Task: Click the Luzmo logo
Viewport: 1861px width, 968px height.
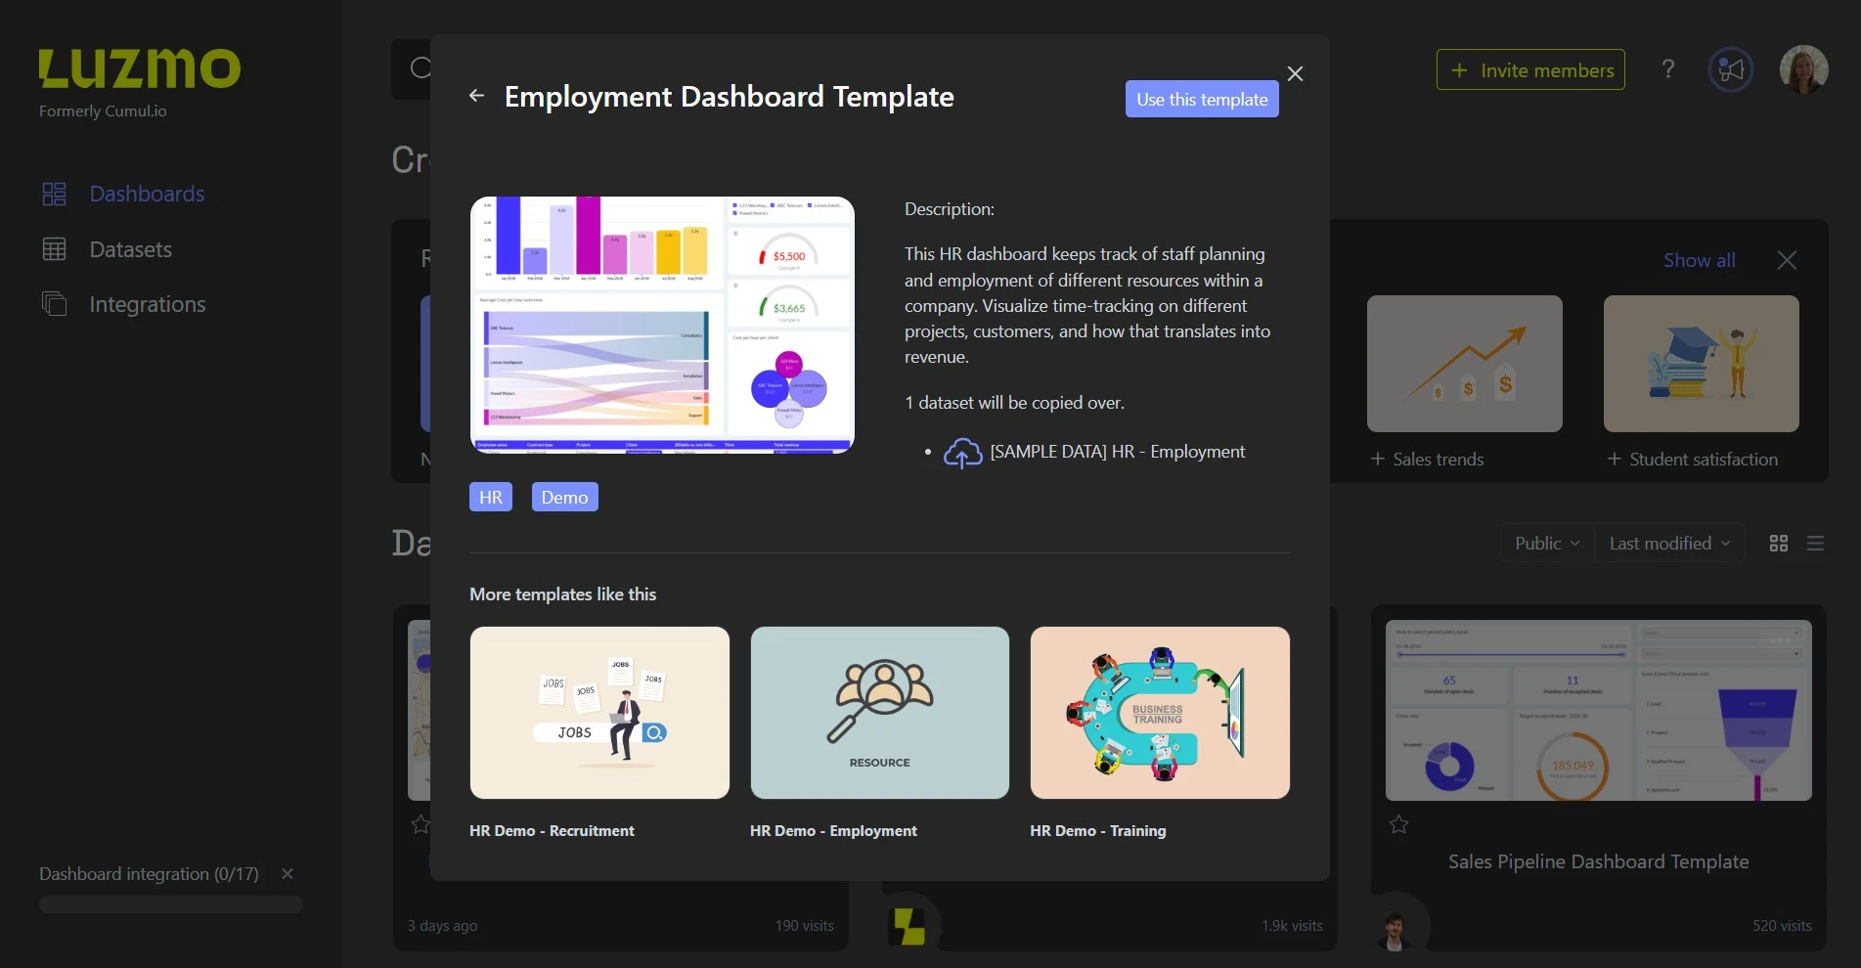Action: [x=139, y=68]
